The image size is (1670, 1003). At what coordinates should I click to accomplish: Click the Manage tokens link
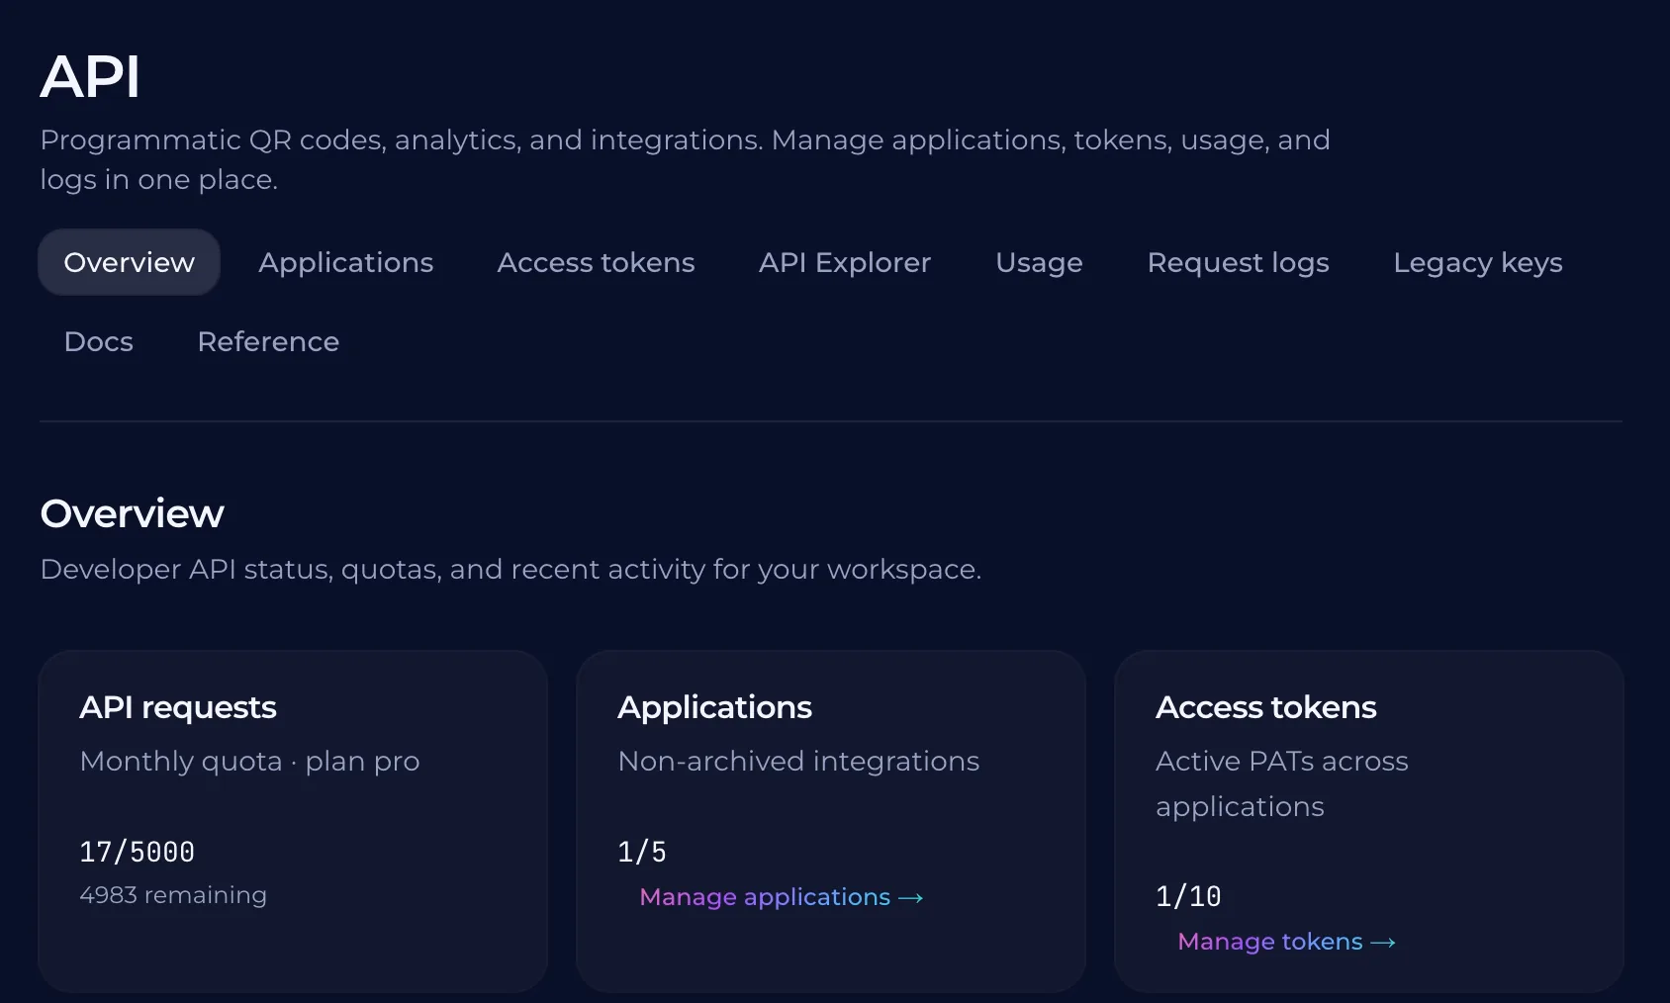click(1286, 942)
